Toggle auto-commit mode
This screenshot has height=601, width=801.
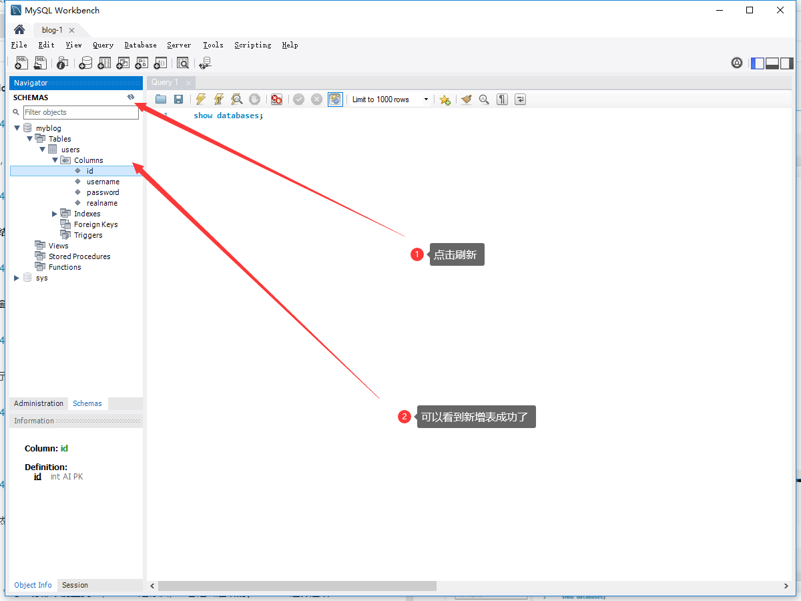coord(335,99)
